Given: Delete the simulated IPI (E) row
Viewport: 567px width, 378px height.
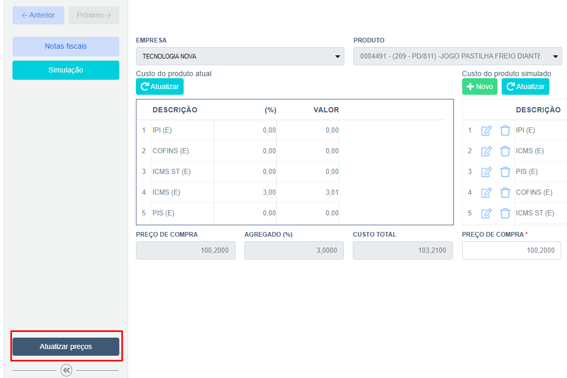Looking at the screenshot, I should [x=505, y=130].
